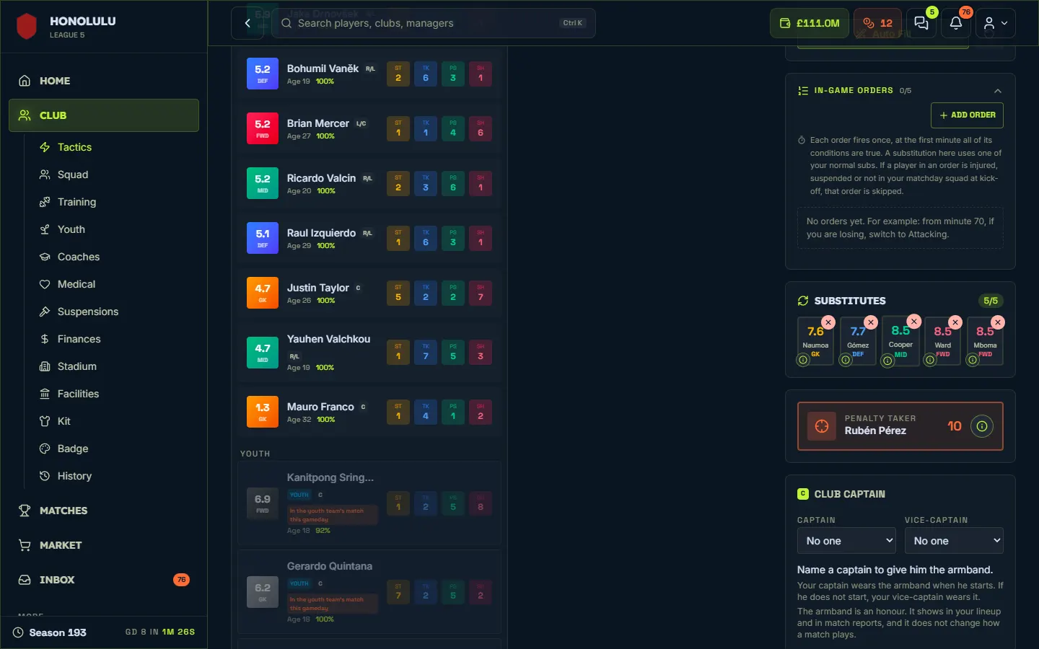Click the back arrow in the top bar

(247, 23)
